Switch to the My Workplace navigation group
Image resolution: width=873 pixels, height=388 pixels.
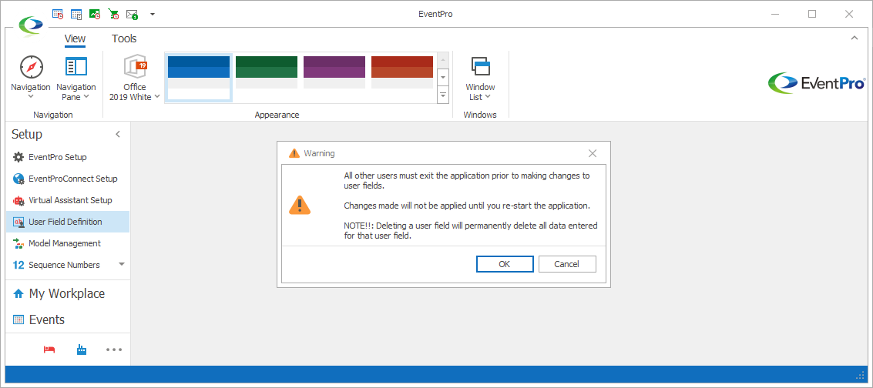67,293
